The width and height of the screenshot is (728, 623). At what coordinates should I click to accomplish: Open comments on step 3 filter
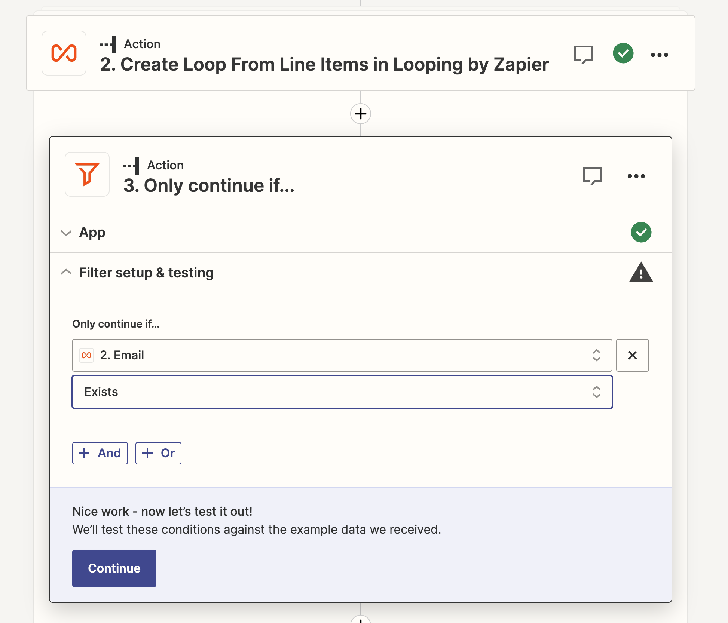[592, 176]
